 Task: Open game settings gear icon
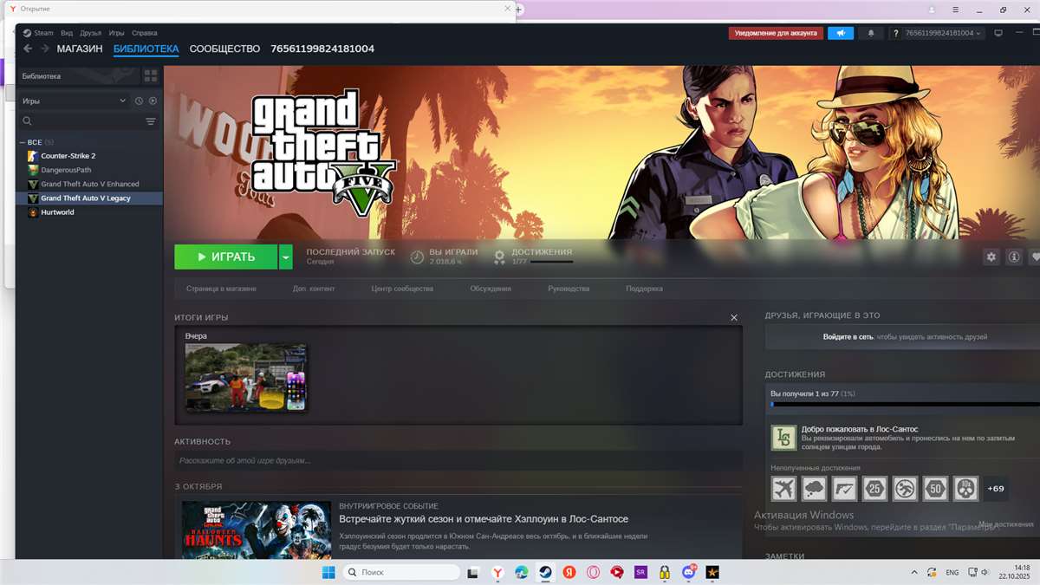tap(991, 257)
